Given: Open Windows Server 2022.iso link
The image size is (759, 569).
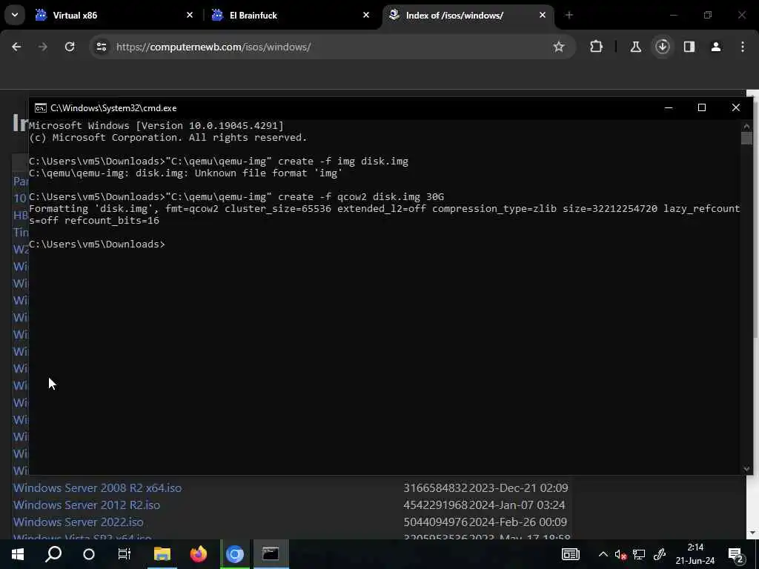Looking at the screenshot, I should (79, 522).
